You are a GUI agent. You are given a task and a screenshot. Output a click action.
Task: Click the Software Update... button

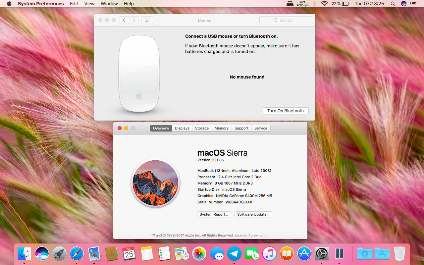tap(253, 214)
